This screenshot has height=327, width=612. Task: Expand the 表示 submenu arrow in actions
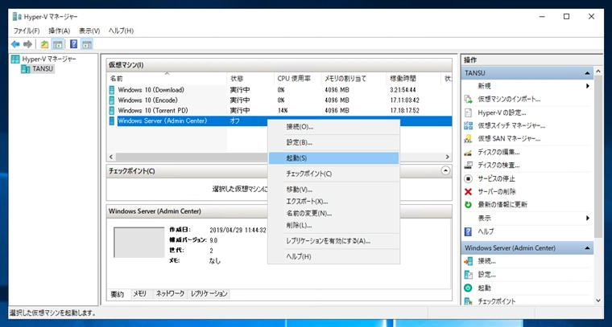[x=587, y=218]
